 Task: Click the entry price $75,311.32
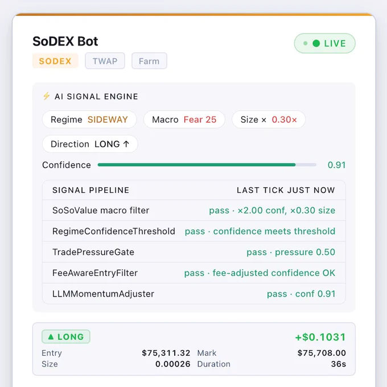166,353
